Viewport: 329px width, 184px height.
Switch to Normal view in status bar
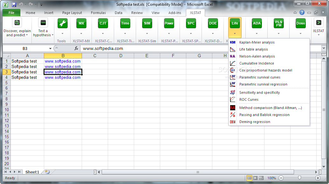(249, 178)
